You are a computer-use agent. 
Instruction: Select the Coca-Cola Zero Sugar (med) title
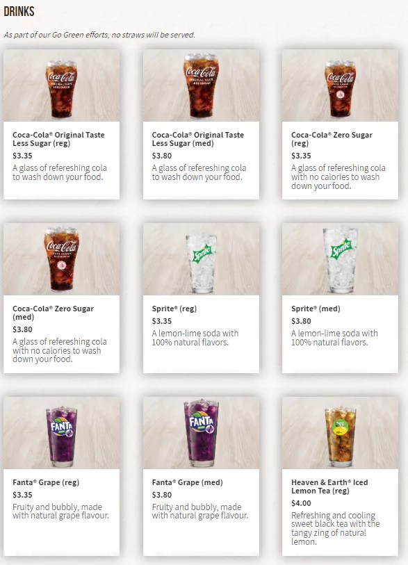[53, 313]
